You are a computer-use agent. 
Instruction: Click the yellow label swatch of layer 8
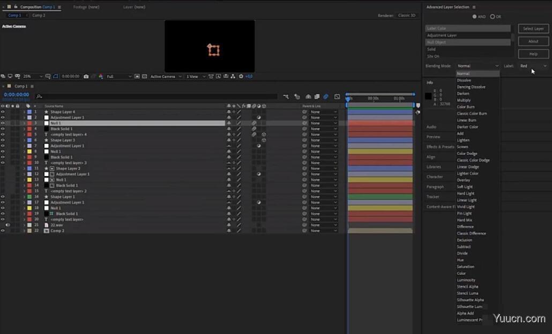click(x=29, y=151)
